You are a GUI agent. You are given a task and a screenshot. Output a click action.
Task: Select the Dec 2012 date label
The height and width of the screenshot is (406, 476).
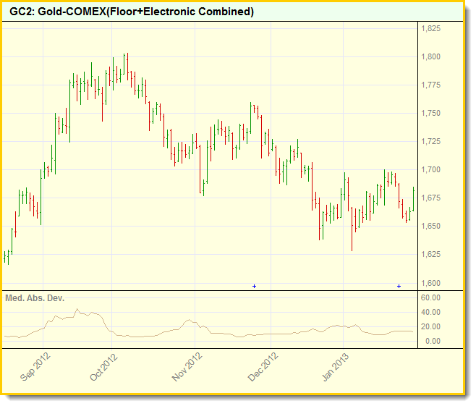[x=262, y=367]
